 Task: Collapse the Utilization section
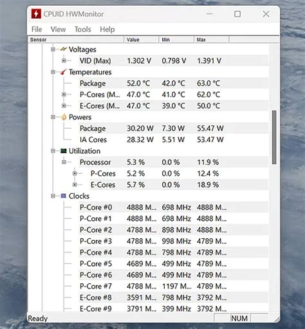tap(53, 151)
